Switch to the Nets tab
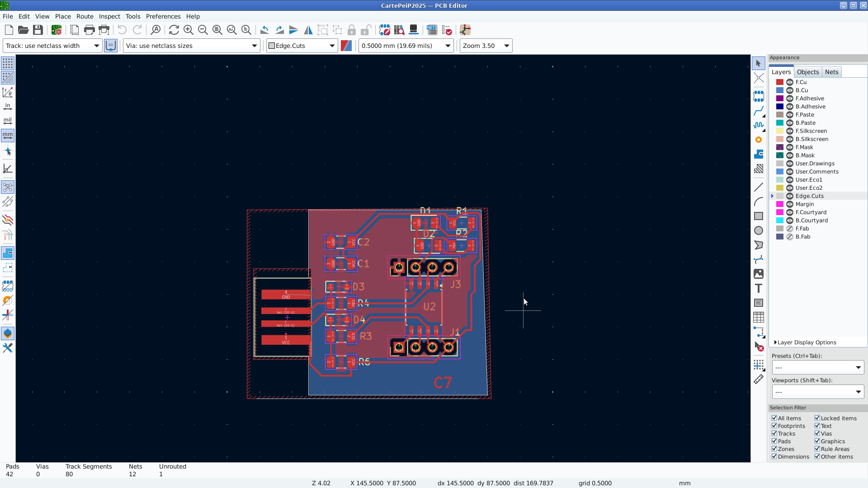The height and width of the screenshot is (488, 868). coord(831,72)
